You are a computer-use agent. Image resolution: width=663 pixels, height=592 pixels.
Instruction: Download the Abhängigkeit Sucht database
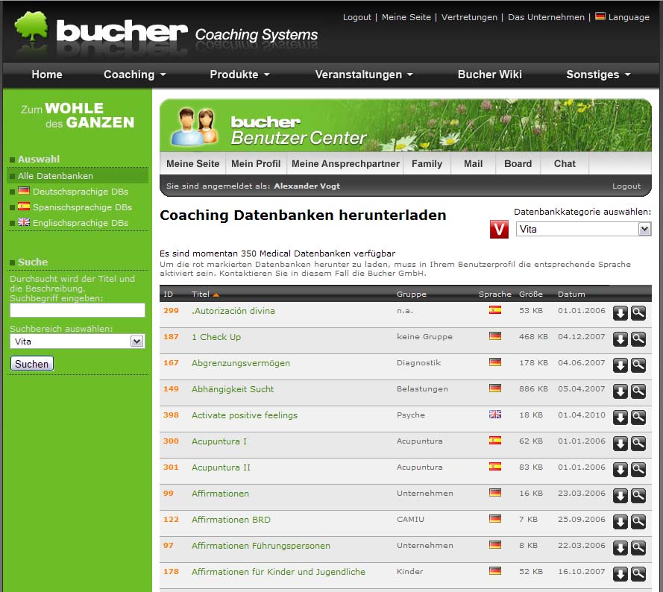(620, 392)
